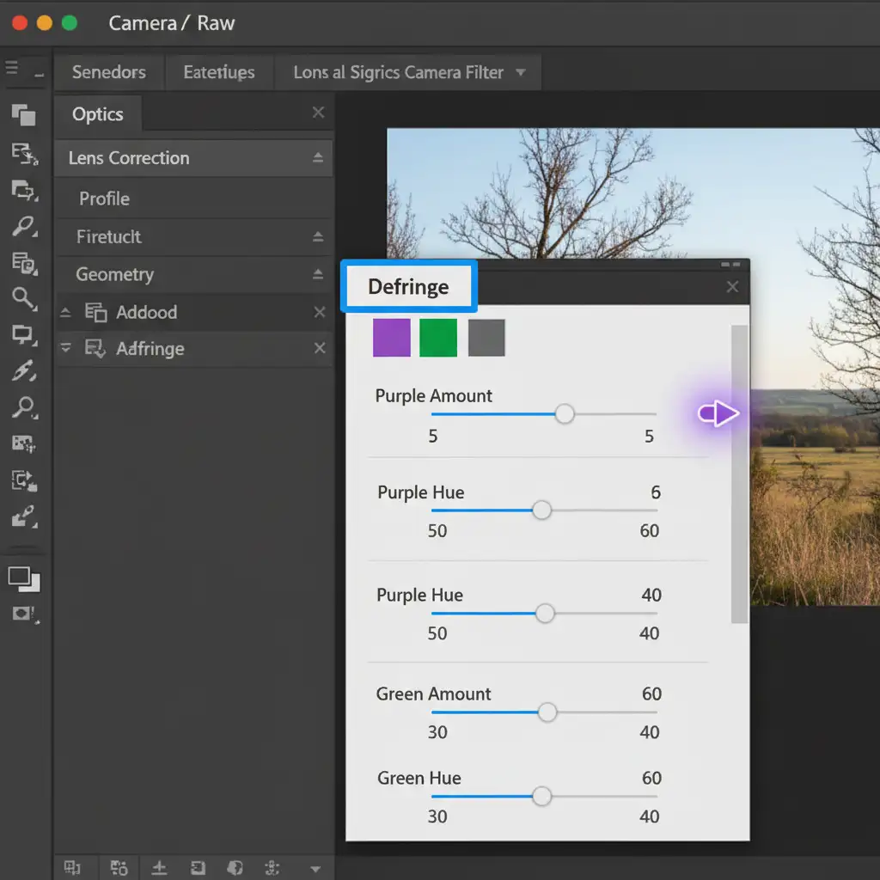This screenshot has height=880, width=880.
Task: Select the brush tool in left toolbar
Action: tap(23, 371)
